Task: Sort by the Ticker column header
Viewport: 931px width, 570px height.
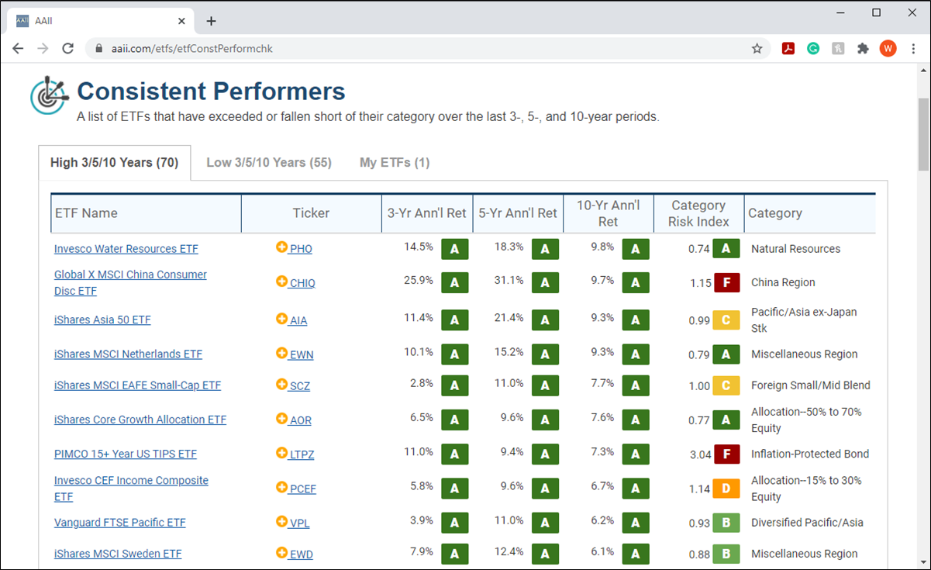Action: 311,213
